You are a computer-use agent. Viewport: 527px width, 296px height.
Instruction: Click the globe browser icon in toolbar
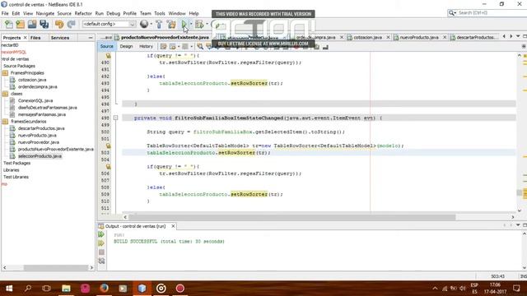[144, 24]
